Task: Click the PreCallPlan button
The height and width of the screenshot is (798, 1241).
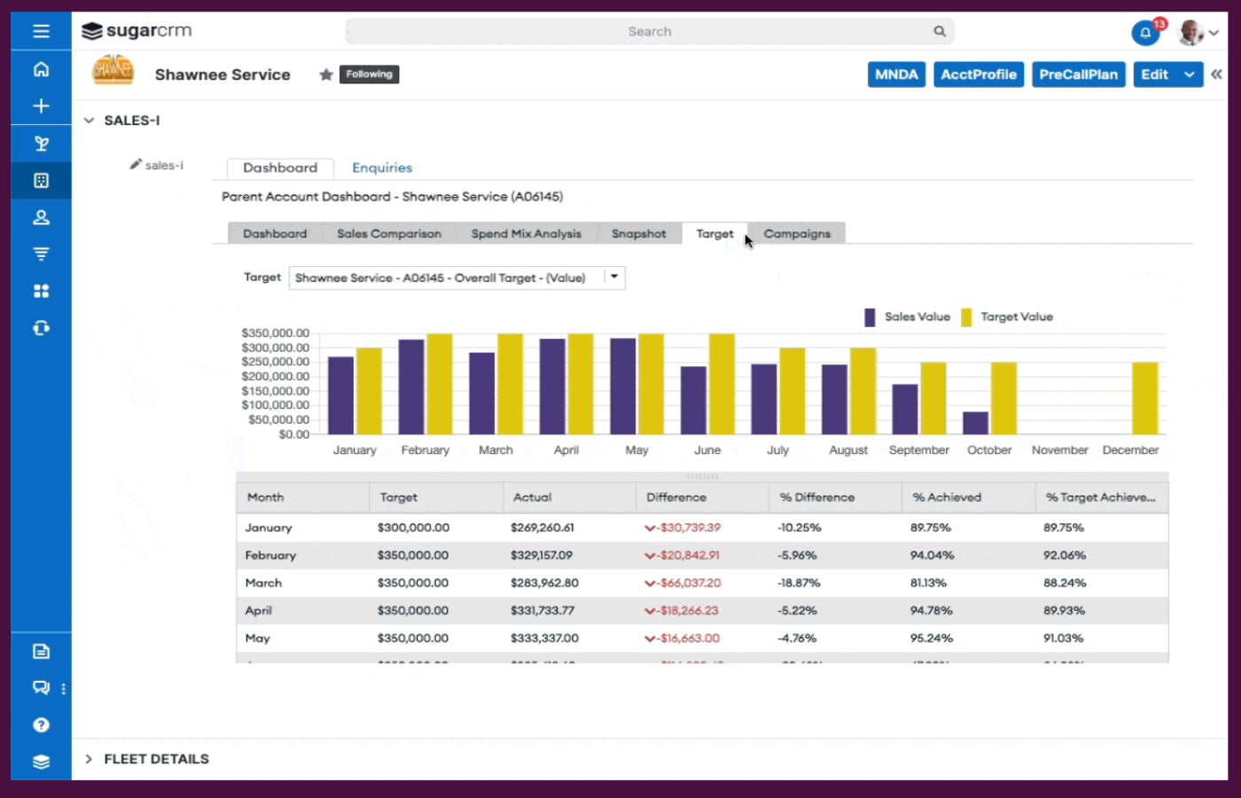Action: 1079,74
